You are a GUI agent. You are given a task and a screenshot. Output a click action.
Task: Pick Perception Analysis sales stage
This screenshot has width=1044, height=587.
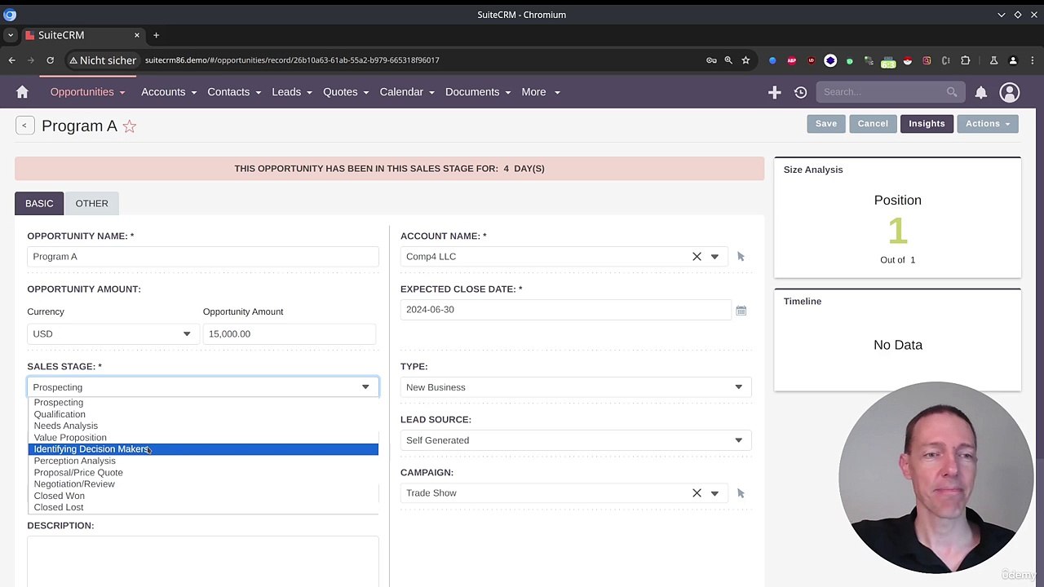(203, 461)
